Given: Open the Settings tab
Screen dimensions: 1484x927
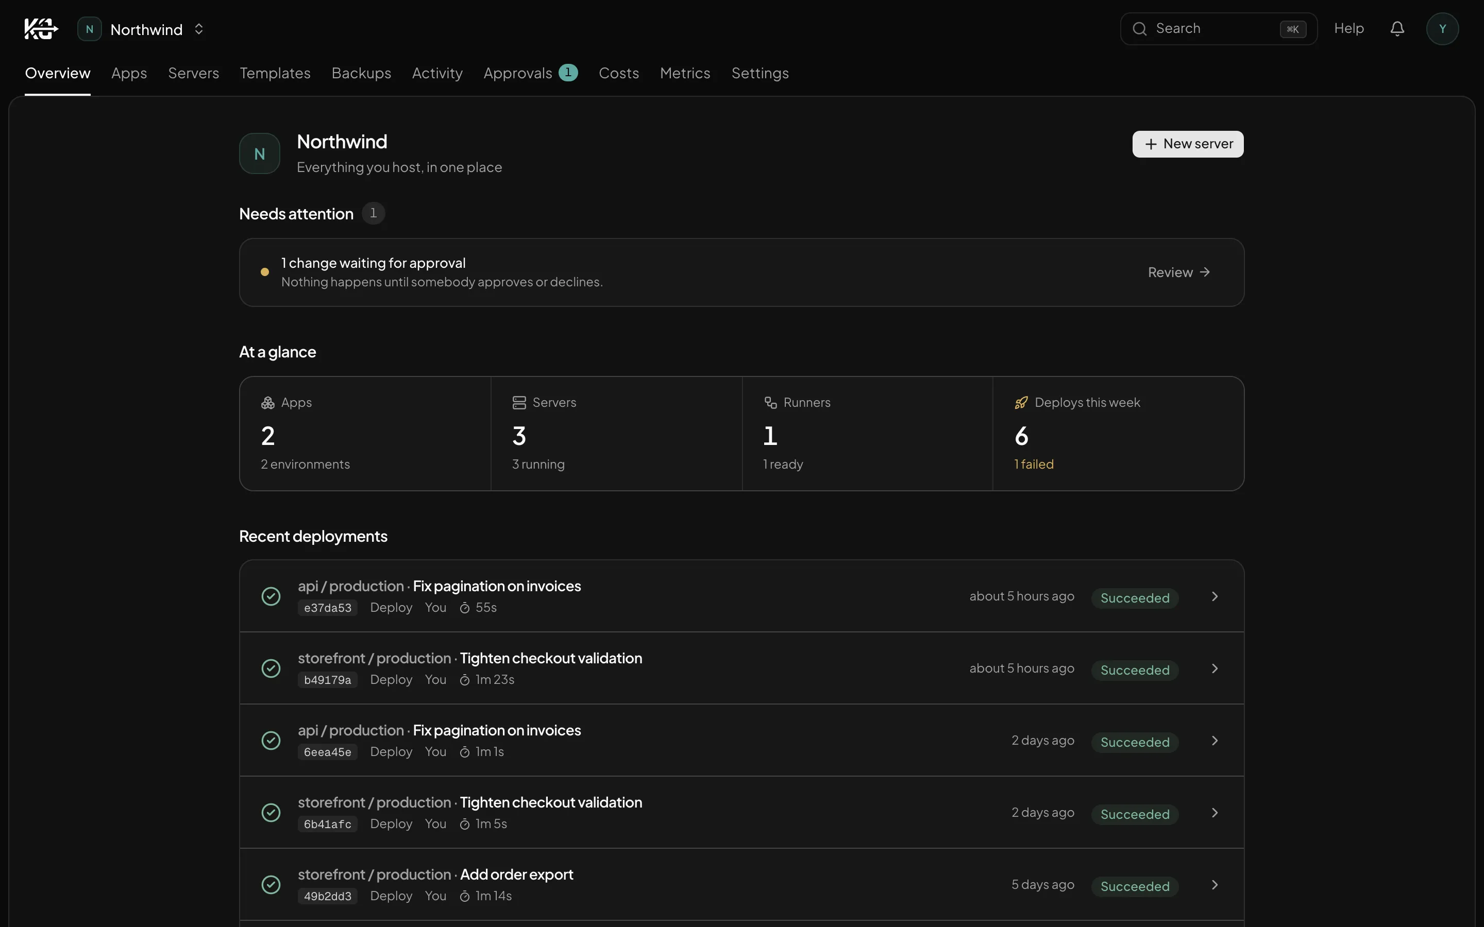Looking at the screenshot, I should pyautogui.click(x=760, y=73).
